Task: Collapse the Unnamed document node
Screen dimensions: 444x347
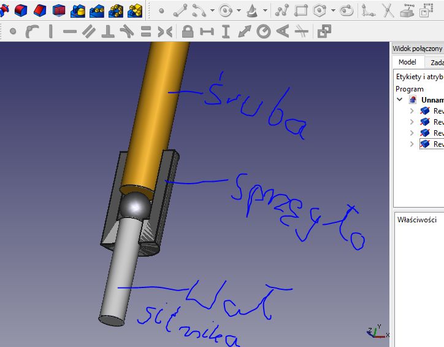Action: tap(400, 99)
